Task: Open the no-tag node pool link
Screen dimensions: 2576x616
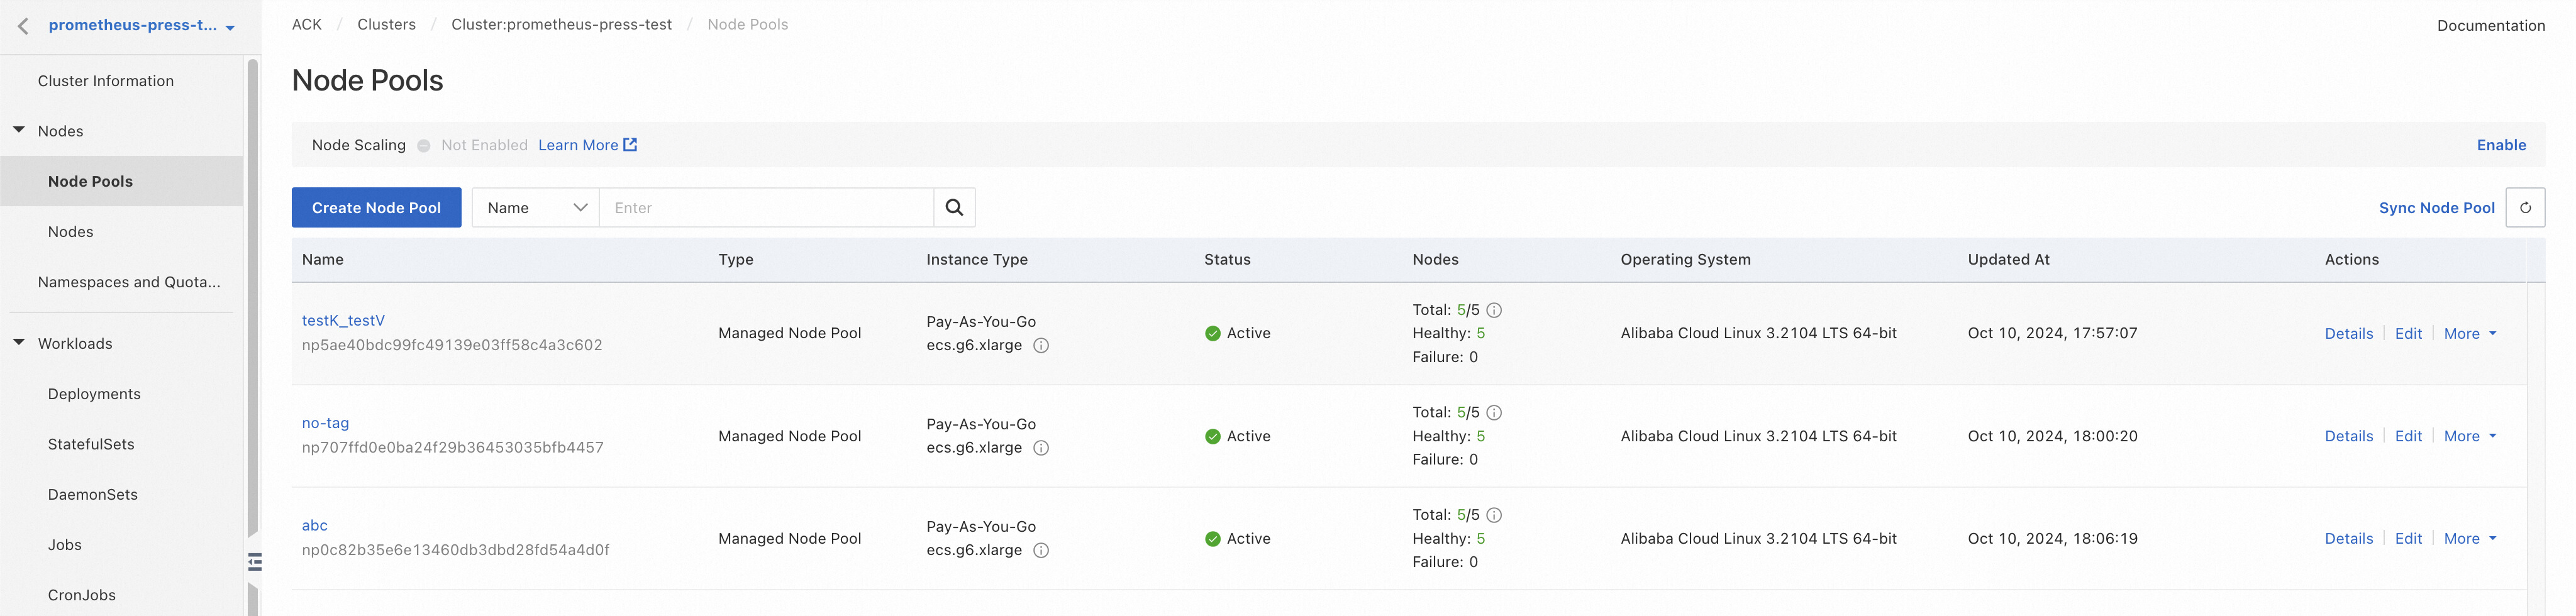Action: (x=325, y=423)
